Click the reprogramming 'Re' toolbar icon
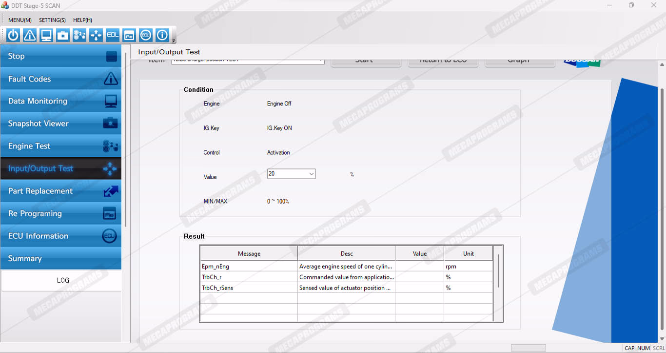Screen dimensions: 666x353 [x=129, y=35]
